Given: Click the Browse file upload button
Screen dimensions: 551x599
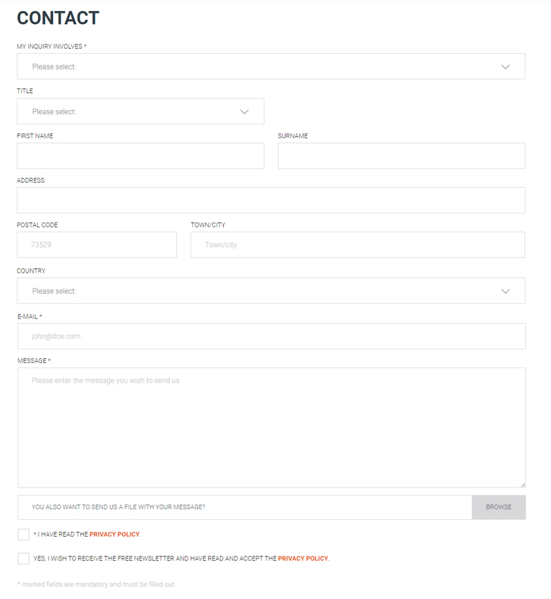Looking at the screenshot, I should tap(499, 507).
